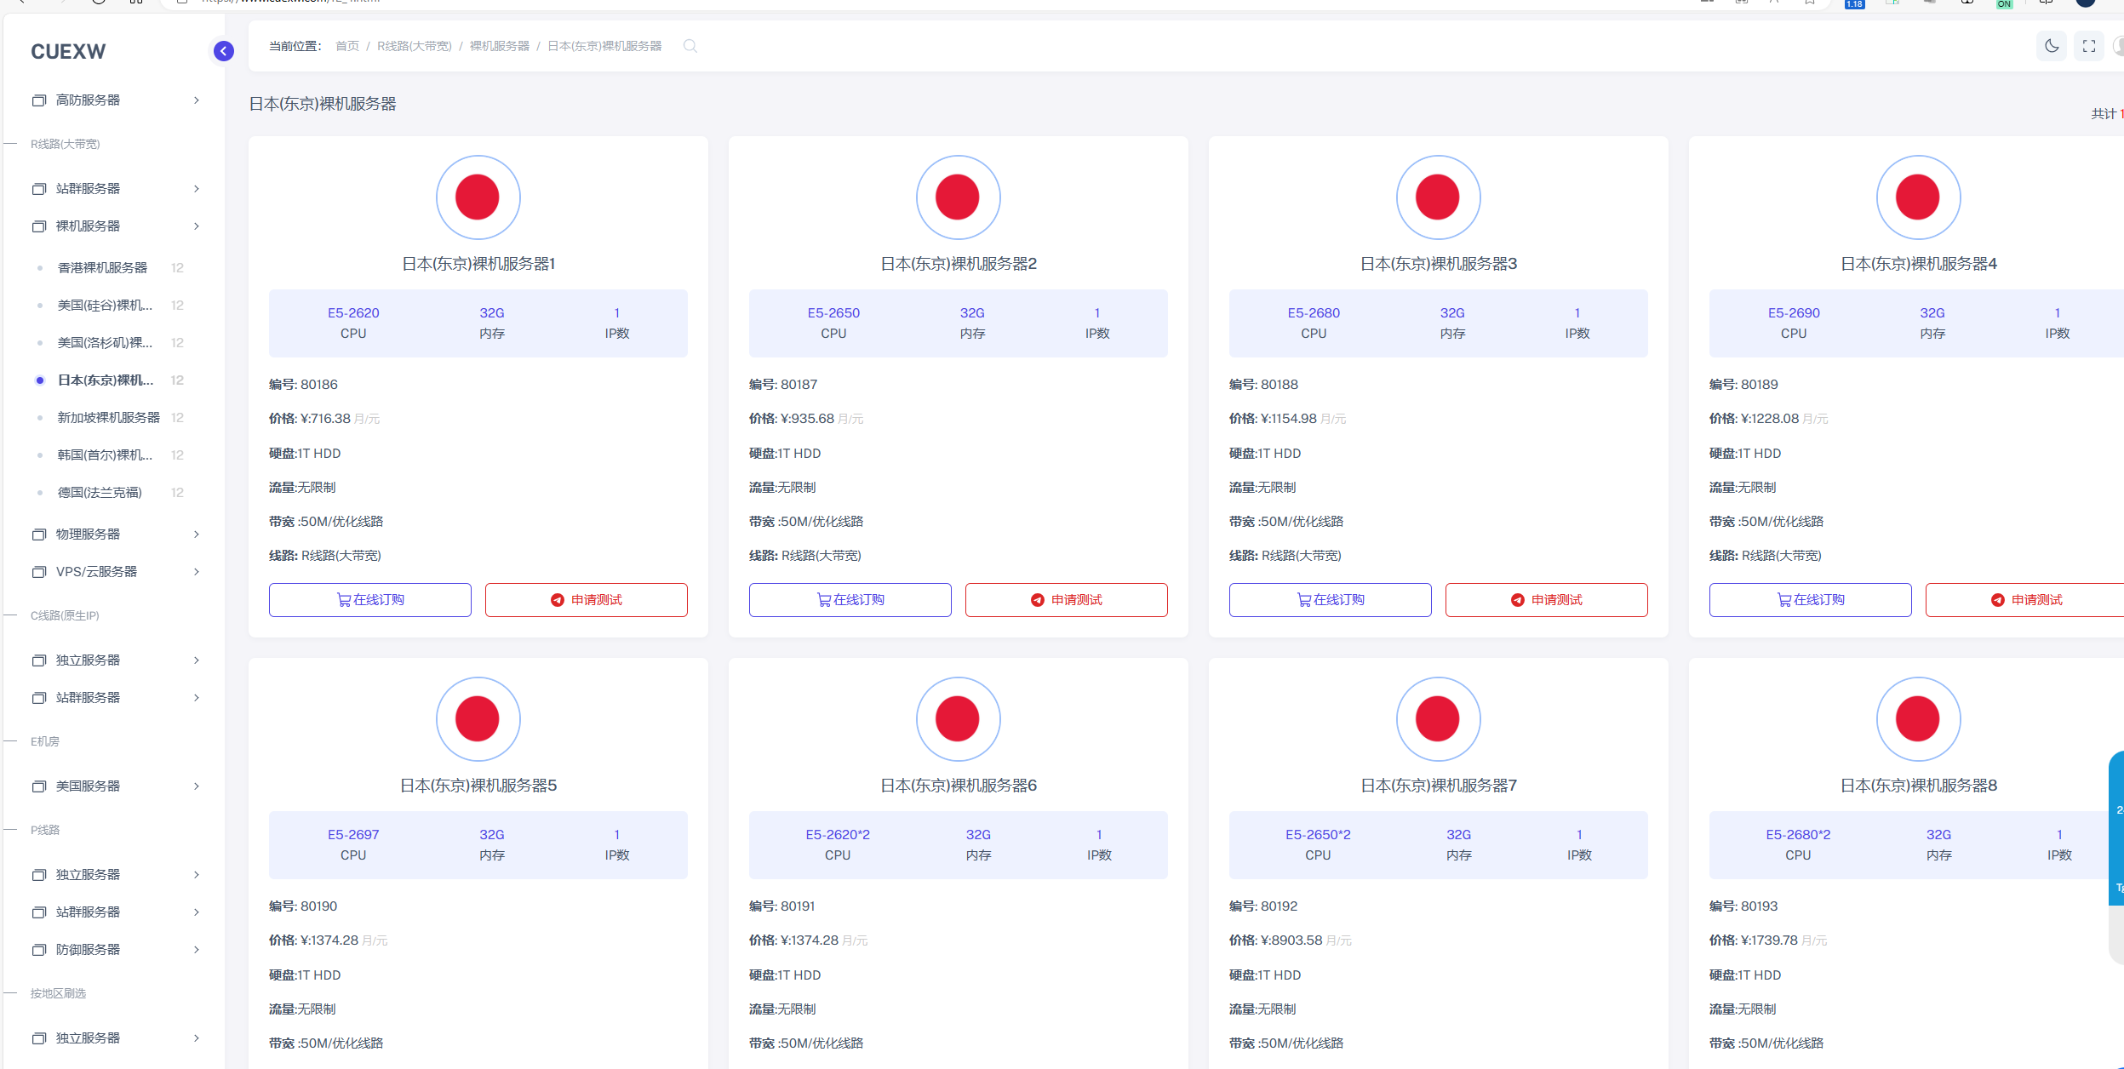Click the search magnifier icon in breadcrumb bar

690,46
